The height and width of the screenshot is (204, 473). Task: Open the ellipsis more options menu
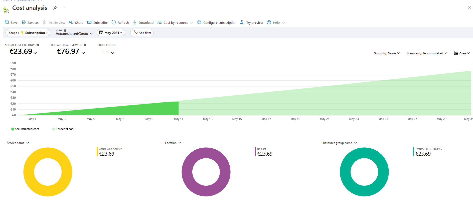point(63,8)
